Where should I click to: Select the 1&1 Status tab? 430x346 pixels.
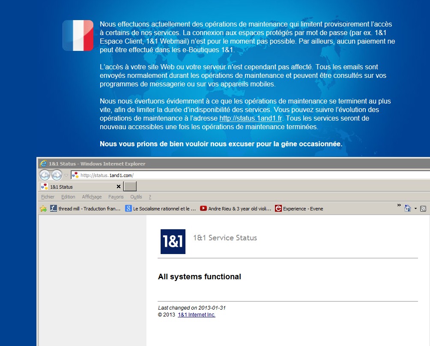(x=81, y=186)
